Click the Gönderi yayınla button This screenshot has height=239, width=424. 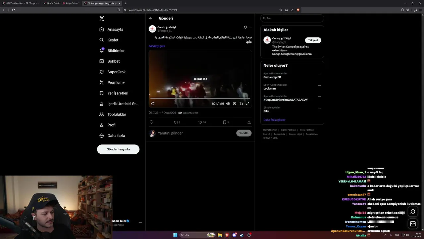118,149
